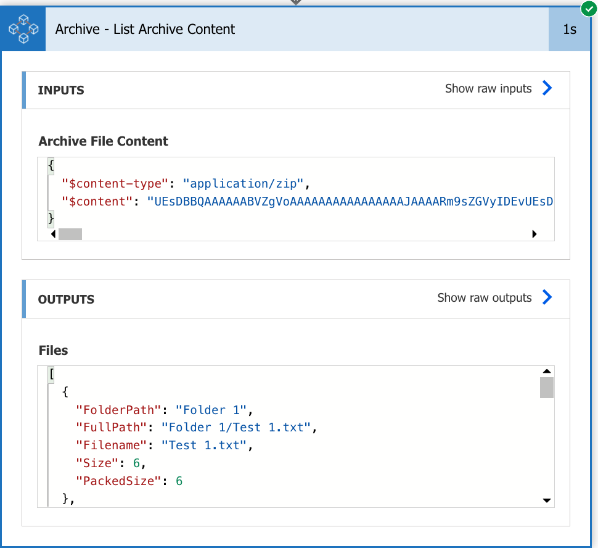
Task: Click the green success checkmark badge
Action: 589,9
